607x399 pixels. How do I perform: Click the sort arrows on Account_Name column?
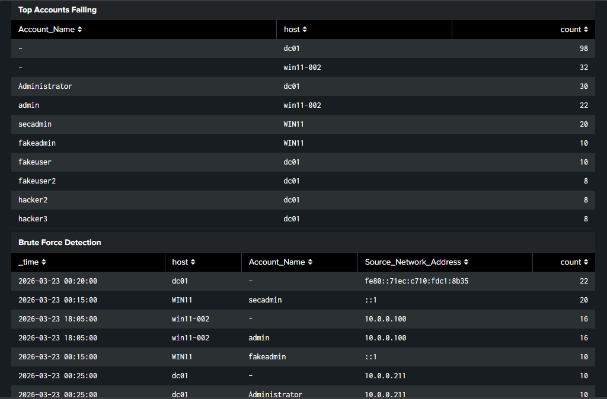click(x=79, y=29)
